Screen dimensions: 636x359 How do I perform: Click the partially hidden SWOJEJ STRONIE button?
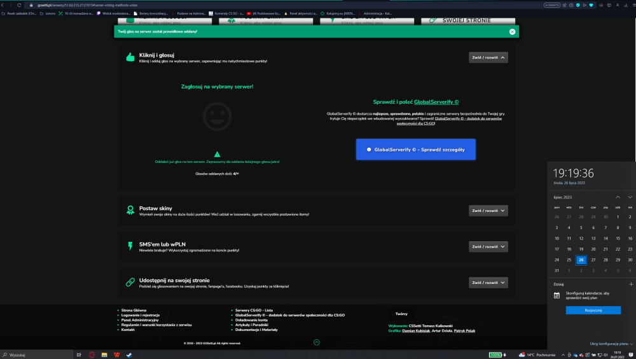pyautogui.click(x=468, y=21)
